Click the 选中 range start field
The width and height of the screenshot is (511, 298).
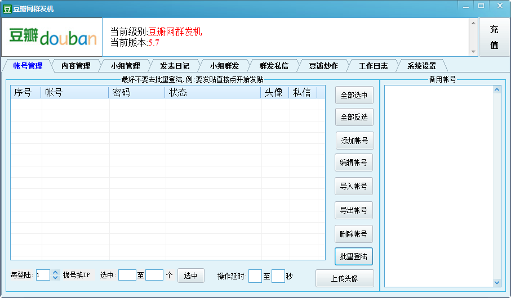tap(127, 275)
